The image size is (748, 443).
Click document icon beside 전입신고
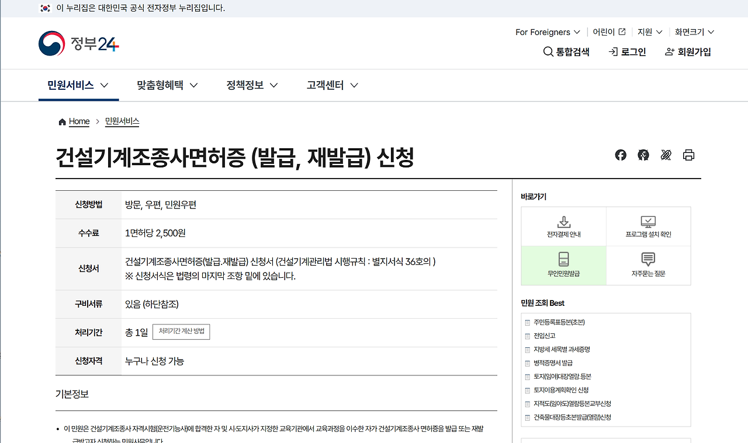[x=528, y=336]
